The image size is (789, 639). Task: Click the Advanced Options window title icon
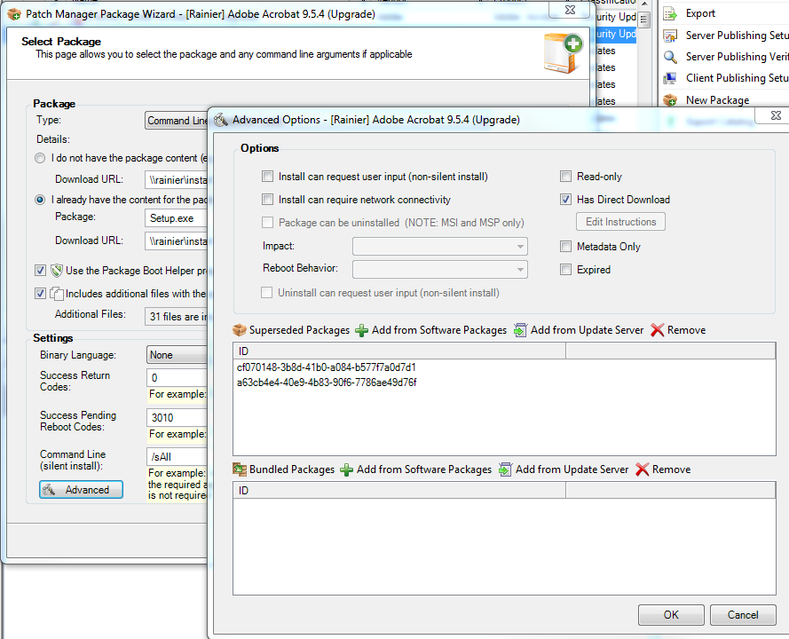pos(221,120)
